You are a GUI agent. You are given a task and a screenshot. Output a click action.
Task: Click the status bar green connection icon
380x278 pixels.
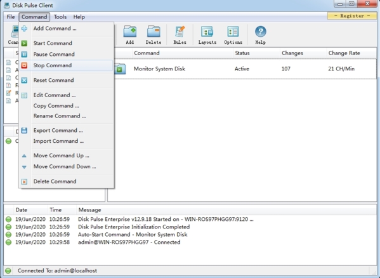(x=8, y=271)
